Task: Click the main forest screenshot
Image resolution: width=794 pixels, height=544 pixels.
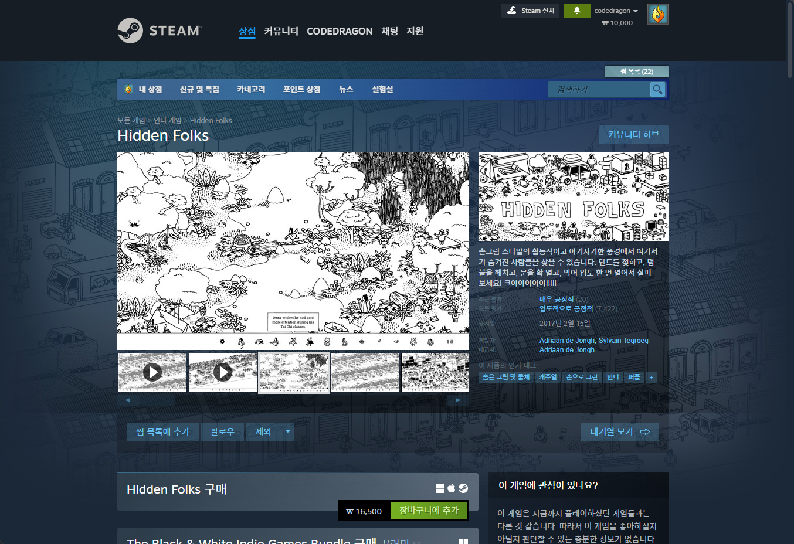Action: (x=293, y=251)
